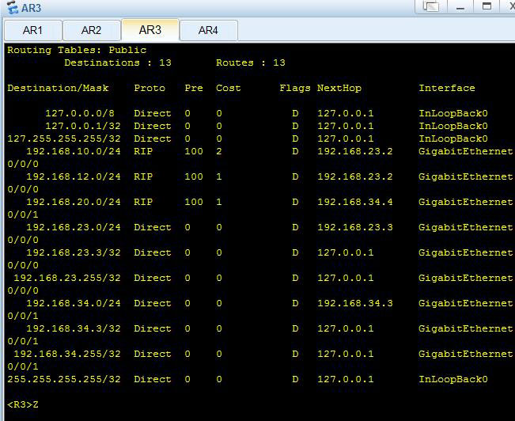Screen dimensions: 515x421
Task: Switch to the AR2 tab
Action: tap(91, 30)
